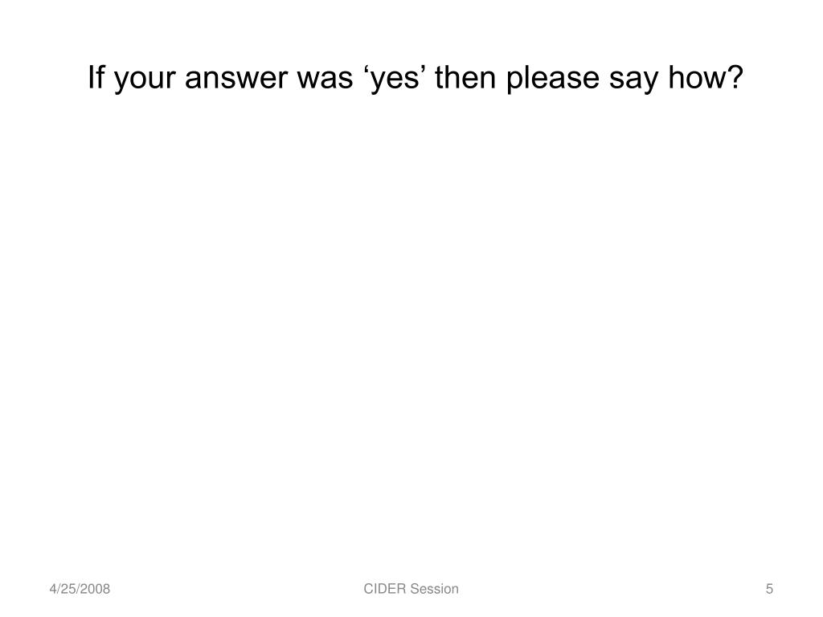Click the word 'answer' in the title
The height and width of the screenshot is (617, 823).
point(235,80)
